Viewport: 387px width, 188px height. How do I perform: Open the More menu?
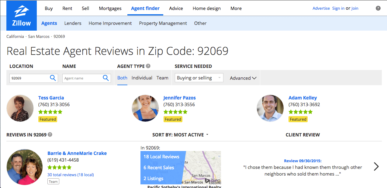click(x=236, y=8)
